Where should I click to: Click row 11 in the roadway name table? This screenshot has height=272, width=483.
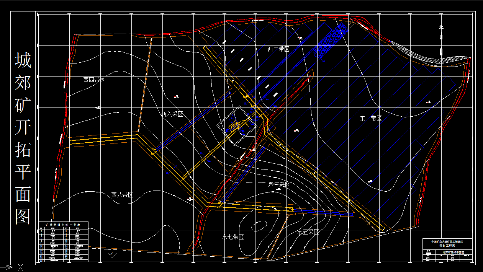click(x=63, y=243)
